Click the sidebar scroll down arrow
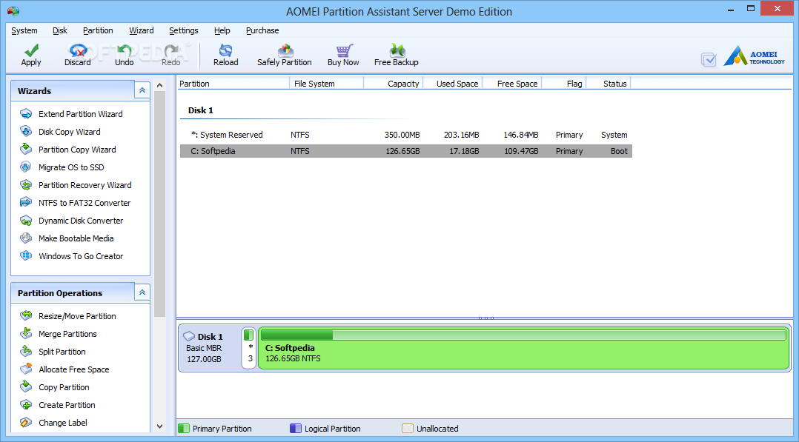Viewport: 799px width, 442px height. pos(159,426)
